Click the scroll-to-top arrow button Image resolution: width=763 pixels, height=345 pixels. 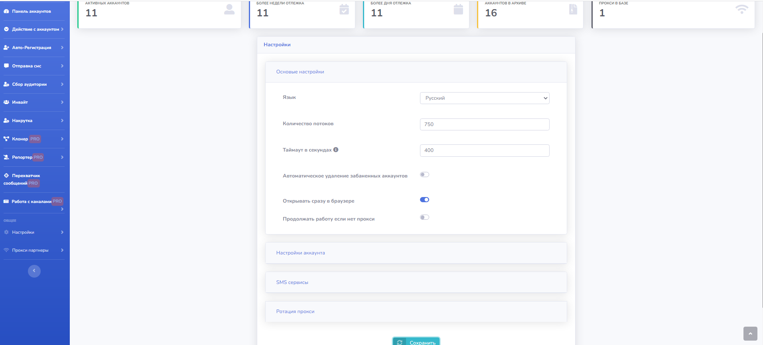pos(750,334)
